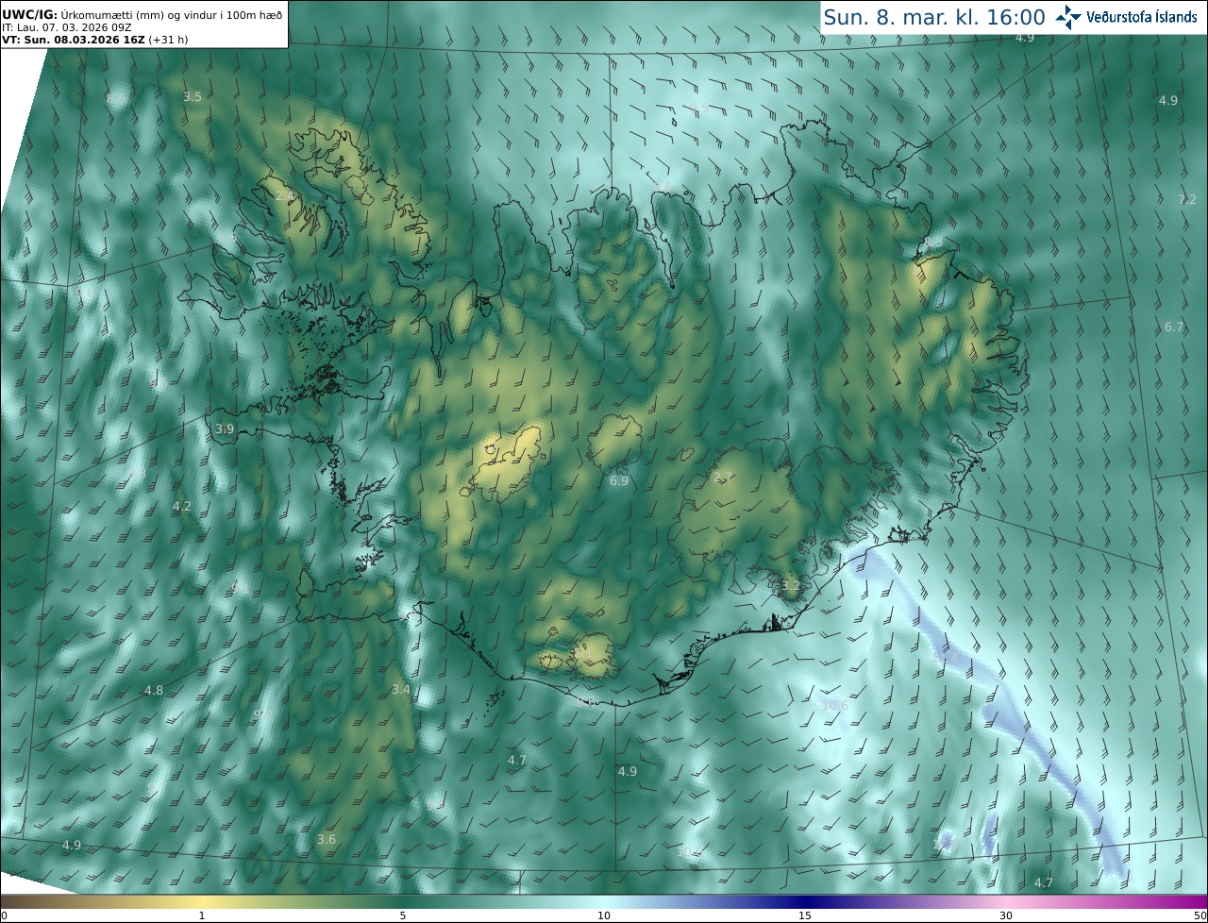Click the "10" label on the colour scale
Screen dimensions: 1208x923
(604, 916)
